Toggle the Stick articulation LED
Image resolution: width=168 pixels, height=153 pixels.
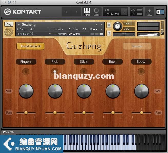(x=84, y=72)
